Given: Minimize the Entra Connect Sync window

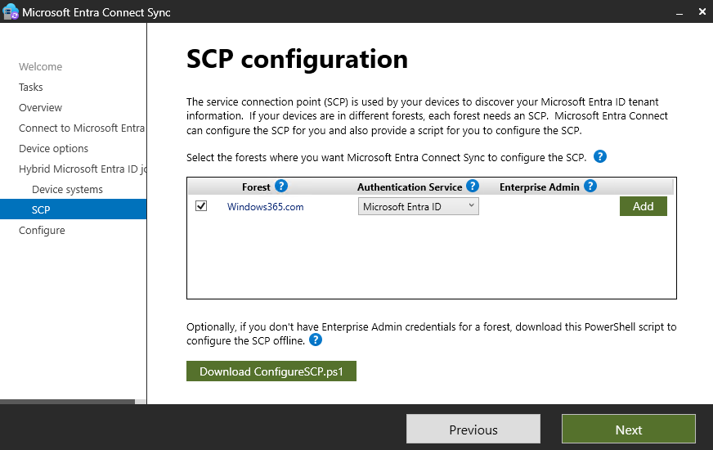Looking at the screenshot, I should click(x=679, y=12).
